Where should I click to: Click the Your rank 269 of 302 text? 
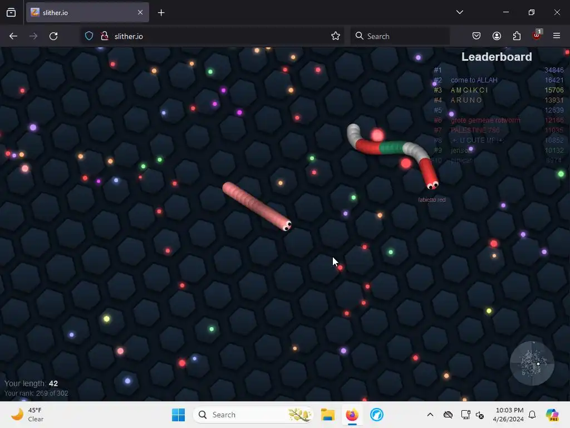click(x=36, y=393)
